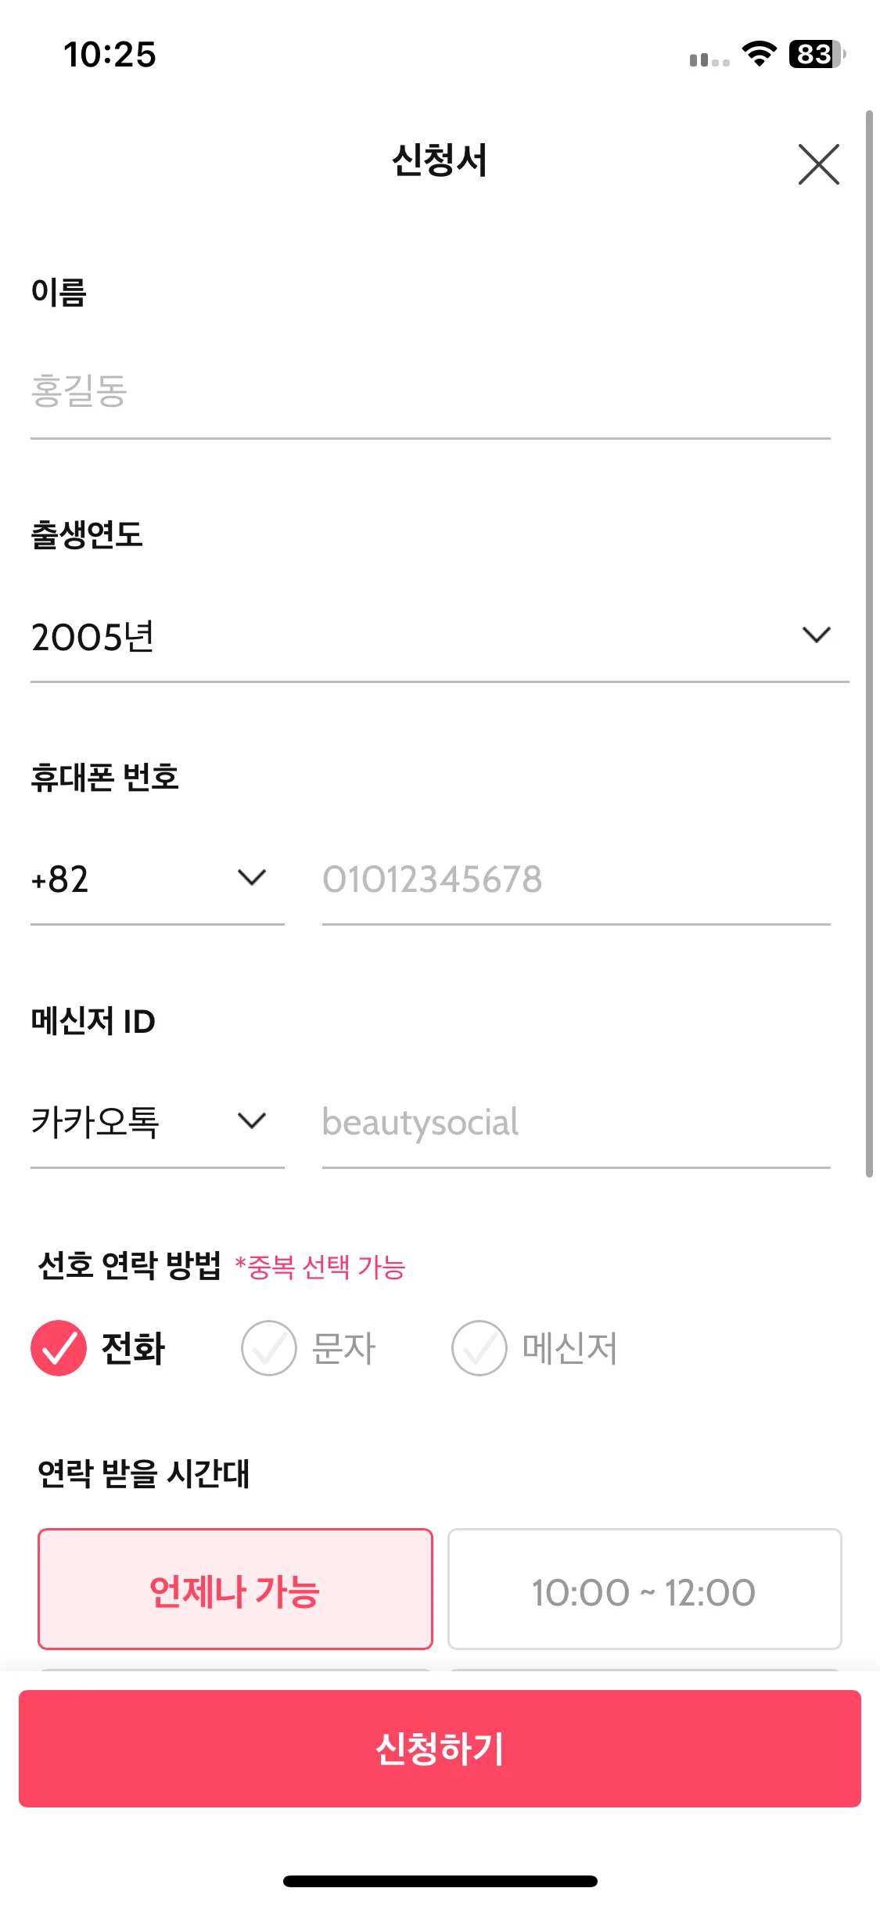880x1906 pixels.
Task: Tap the home indicator bar at bottom
Action: point(440,1881)
